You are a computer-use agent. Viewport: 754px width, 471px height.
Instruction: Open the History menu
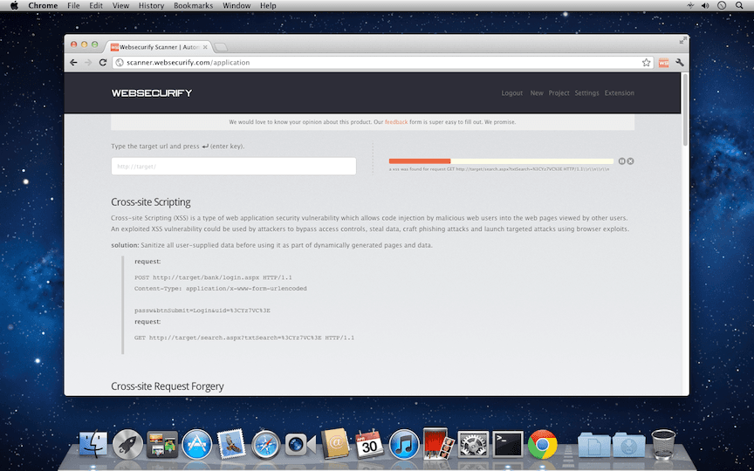click(151, 6)
